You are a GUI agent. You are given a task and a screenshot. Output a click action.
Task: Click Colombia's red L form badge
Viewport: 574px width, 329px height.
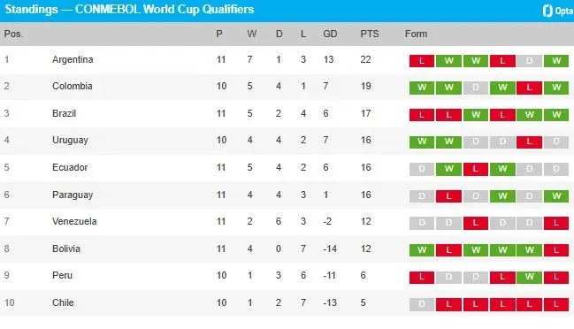(x=529, y=88)
